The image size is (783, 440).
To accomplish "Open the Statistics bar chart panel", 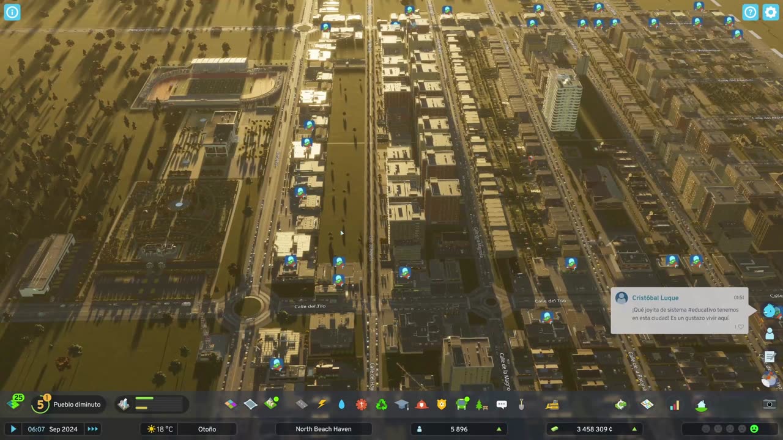I will coord(674,405).
